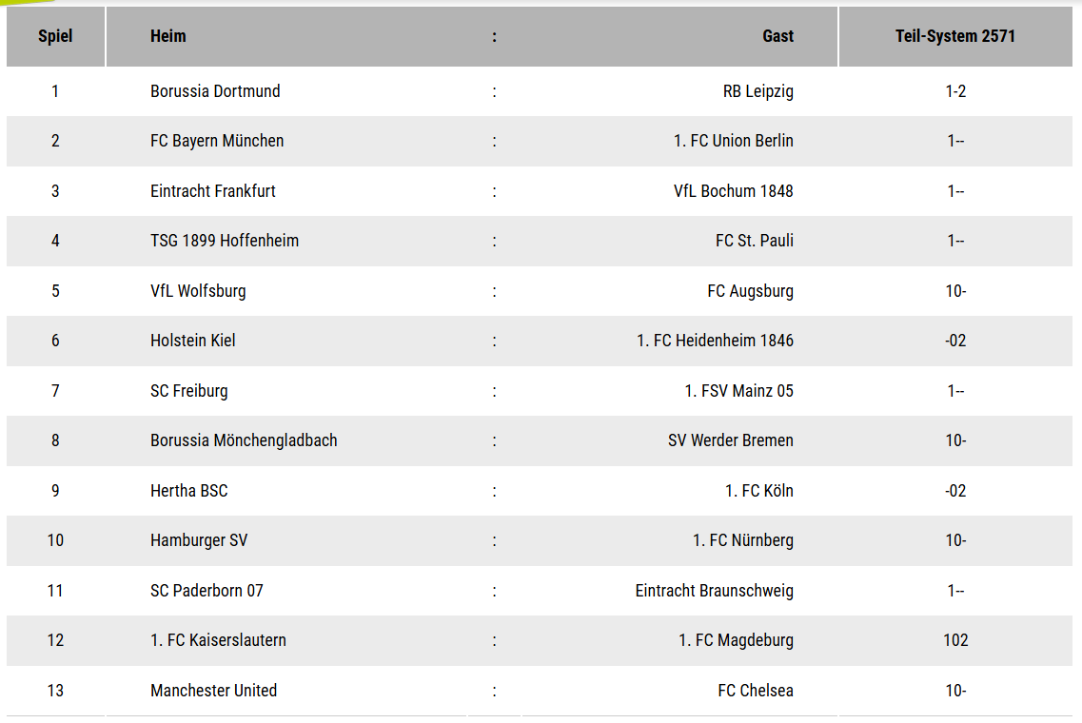
Task: Click the 1-2 tip for game 1
Action: (x=955, y=91)
